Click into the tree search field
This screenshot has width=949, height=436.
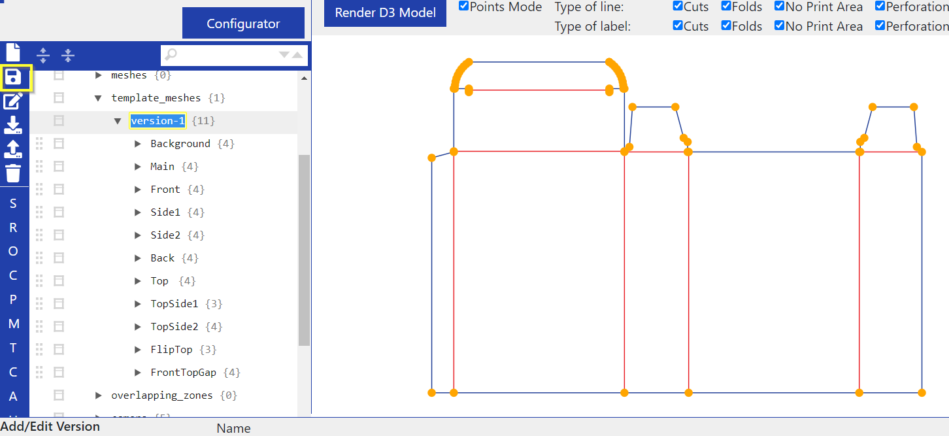[234, 55]
